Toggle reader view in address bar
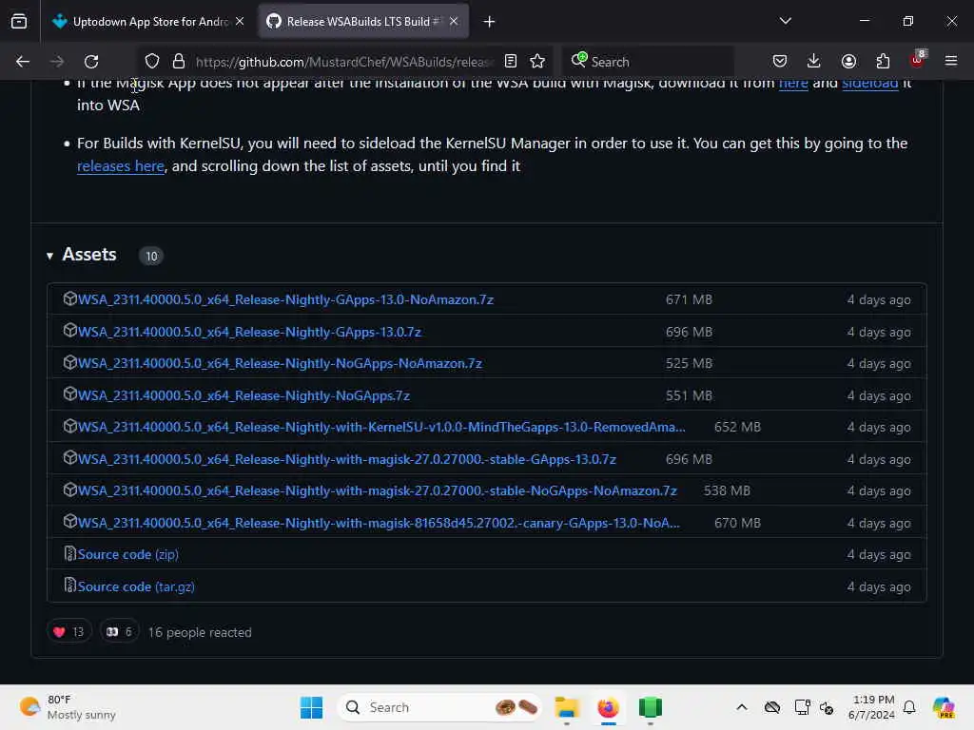 coord(511,62)
